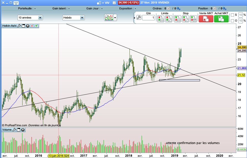This screenshot has height=158, width=247.
Task: Click the 24,295 price label on axis
Action: click(x=242, y=51)
